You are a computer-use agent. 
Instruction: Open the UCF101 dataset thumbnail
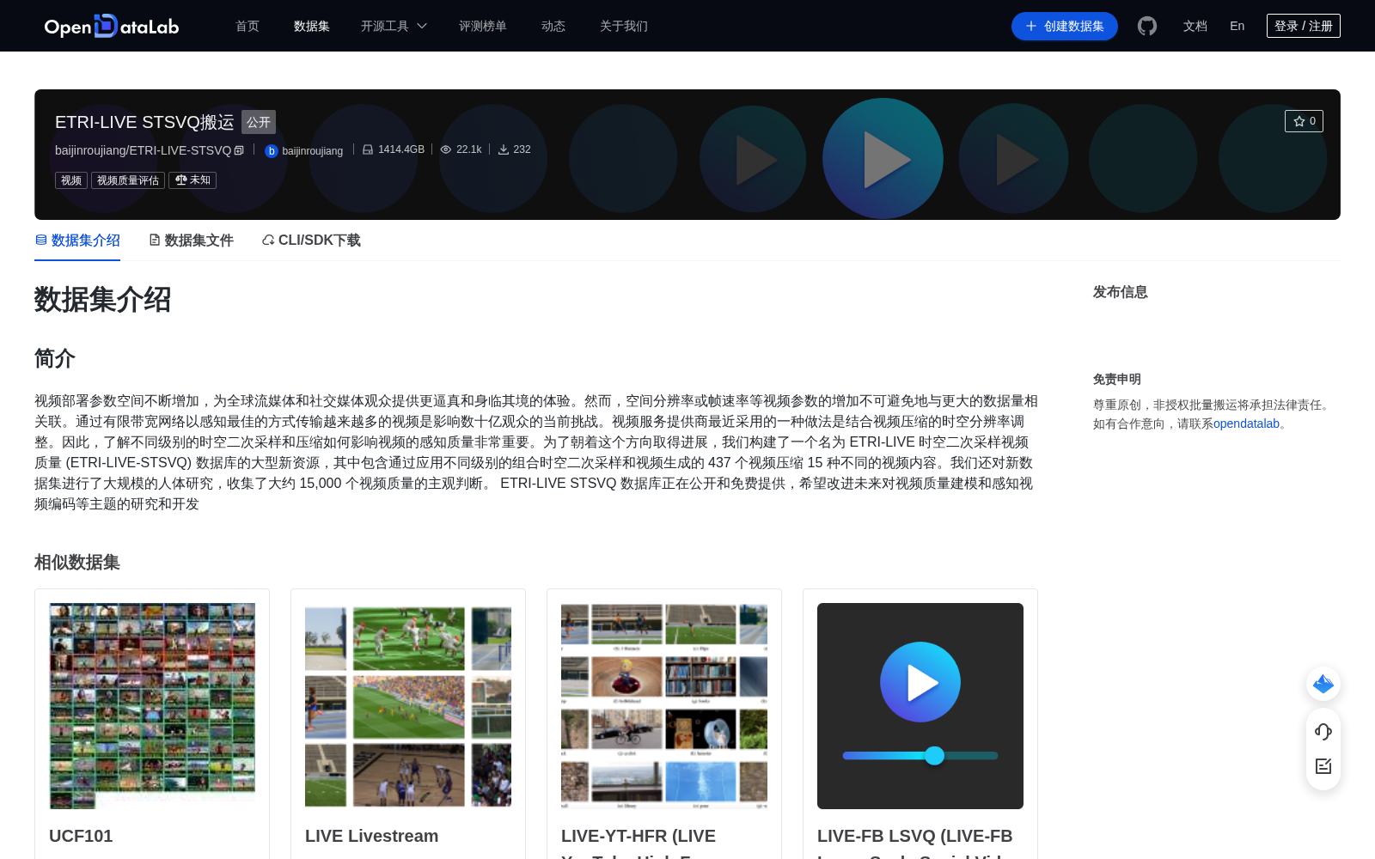click(152, 706)
